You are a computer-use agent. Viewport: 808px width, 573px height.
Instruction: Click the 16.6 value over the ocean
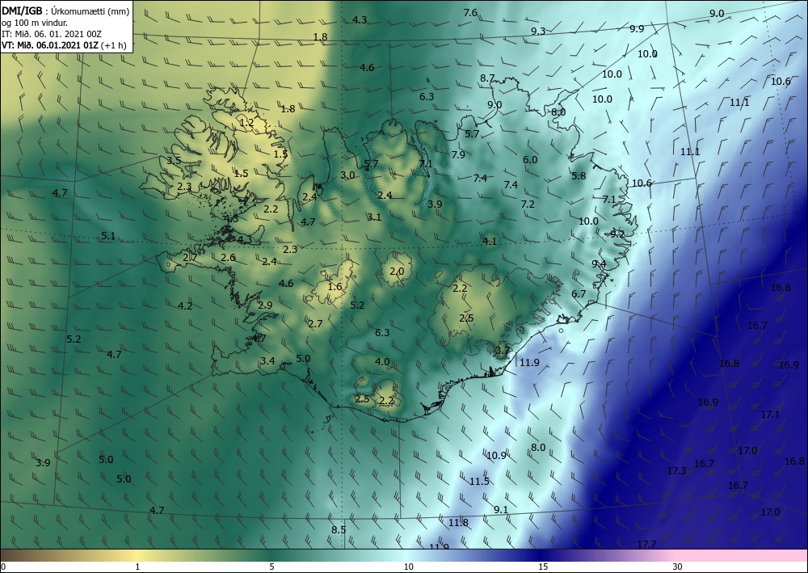tap(781, 288)
